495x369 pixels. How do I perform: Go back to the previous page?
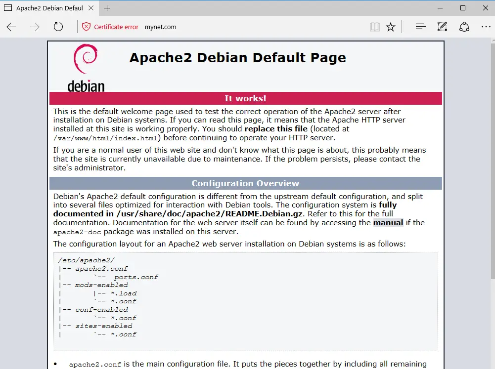coord(11,27)
